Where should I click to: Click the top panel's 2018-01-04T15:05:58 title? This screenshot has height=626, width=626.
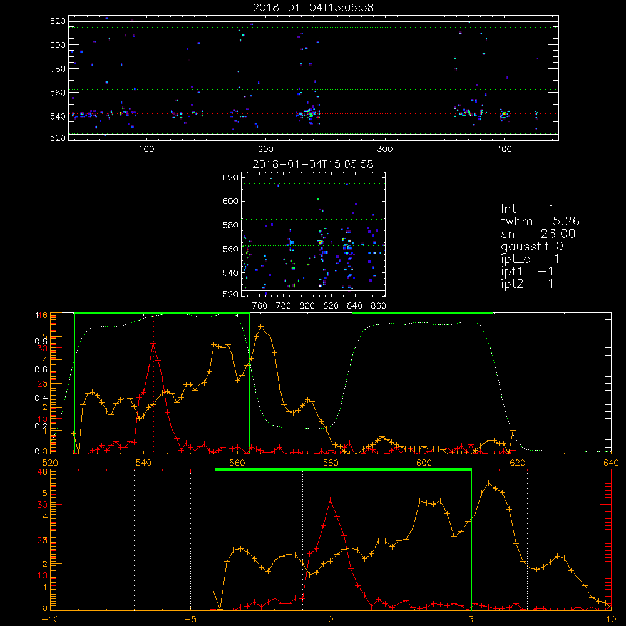(x=313, y=8)
